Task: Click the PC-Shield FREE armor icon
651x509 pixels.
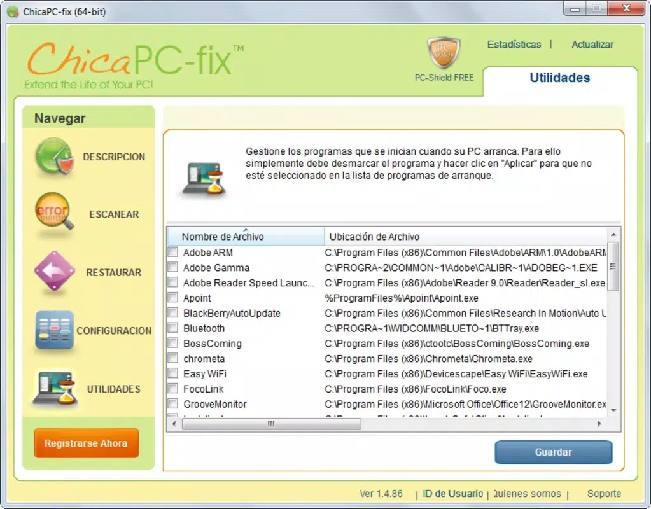Action: pos(444,52)
